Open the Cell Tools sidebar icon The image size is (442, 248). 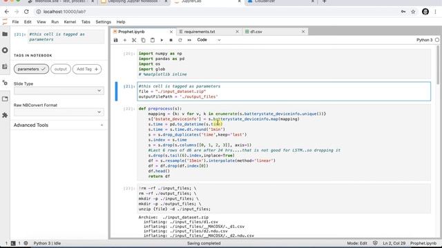[x=5, y=83]
